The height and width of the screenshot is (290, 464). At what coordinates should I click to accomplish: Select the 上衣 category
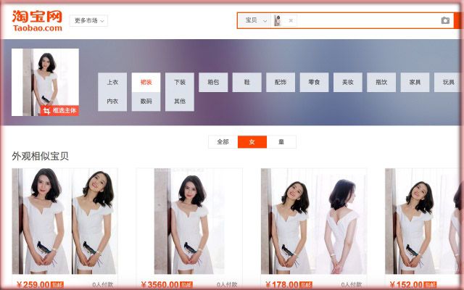click(112, 82)
